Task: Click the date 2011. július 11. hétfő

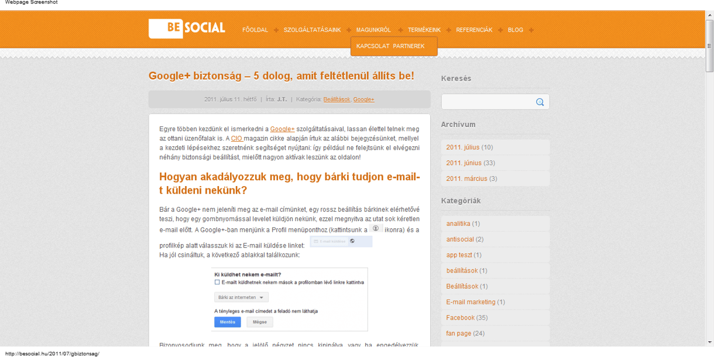Action: click(230, 99)
